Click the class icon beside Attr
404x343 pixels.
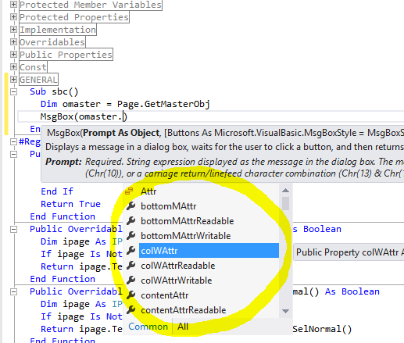click(129, 191)
